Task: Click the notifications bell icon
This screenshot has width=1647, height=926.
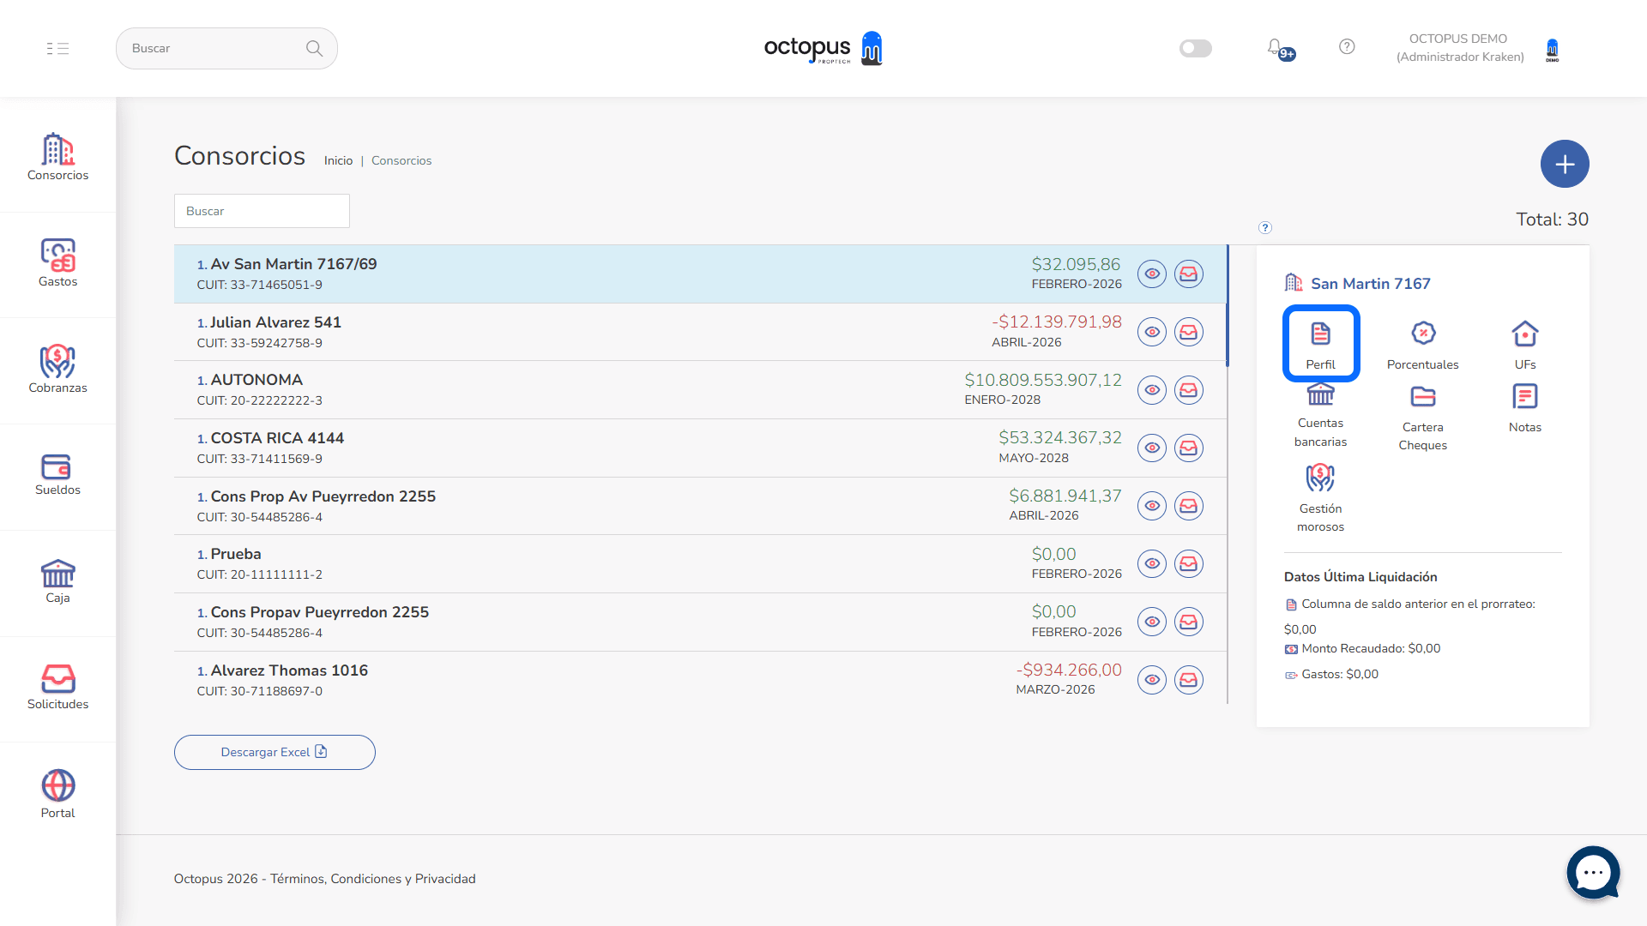Action: point(1276,48)
